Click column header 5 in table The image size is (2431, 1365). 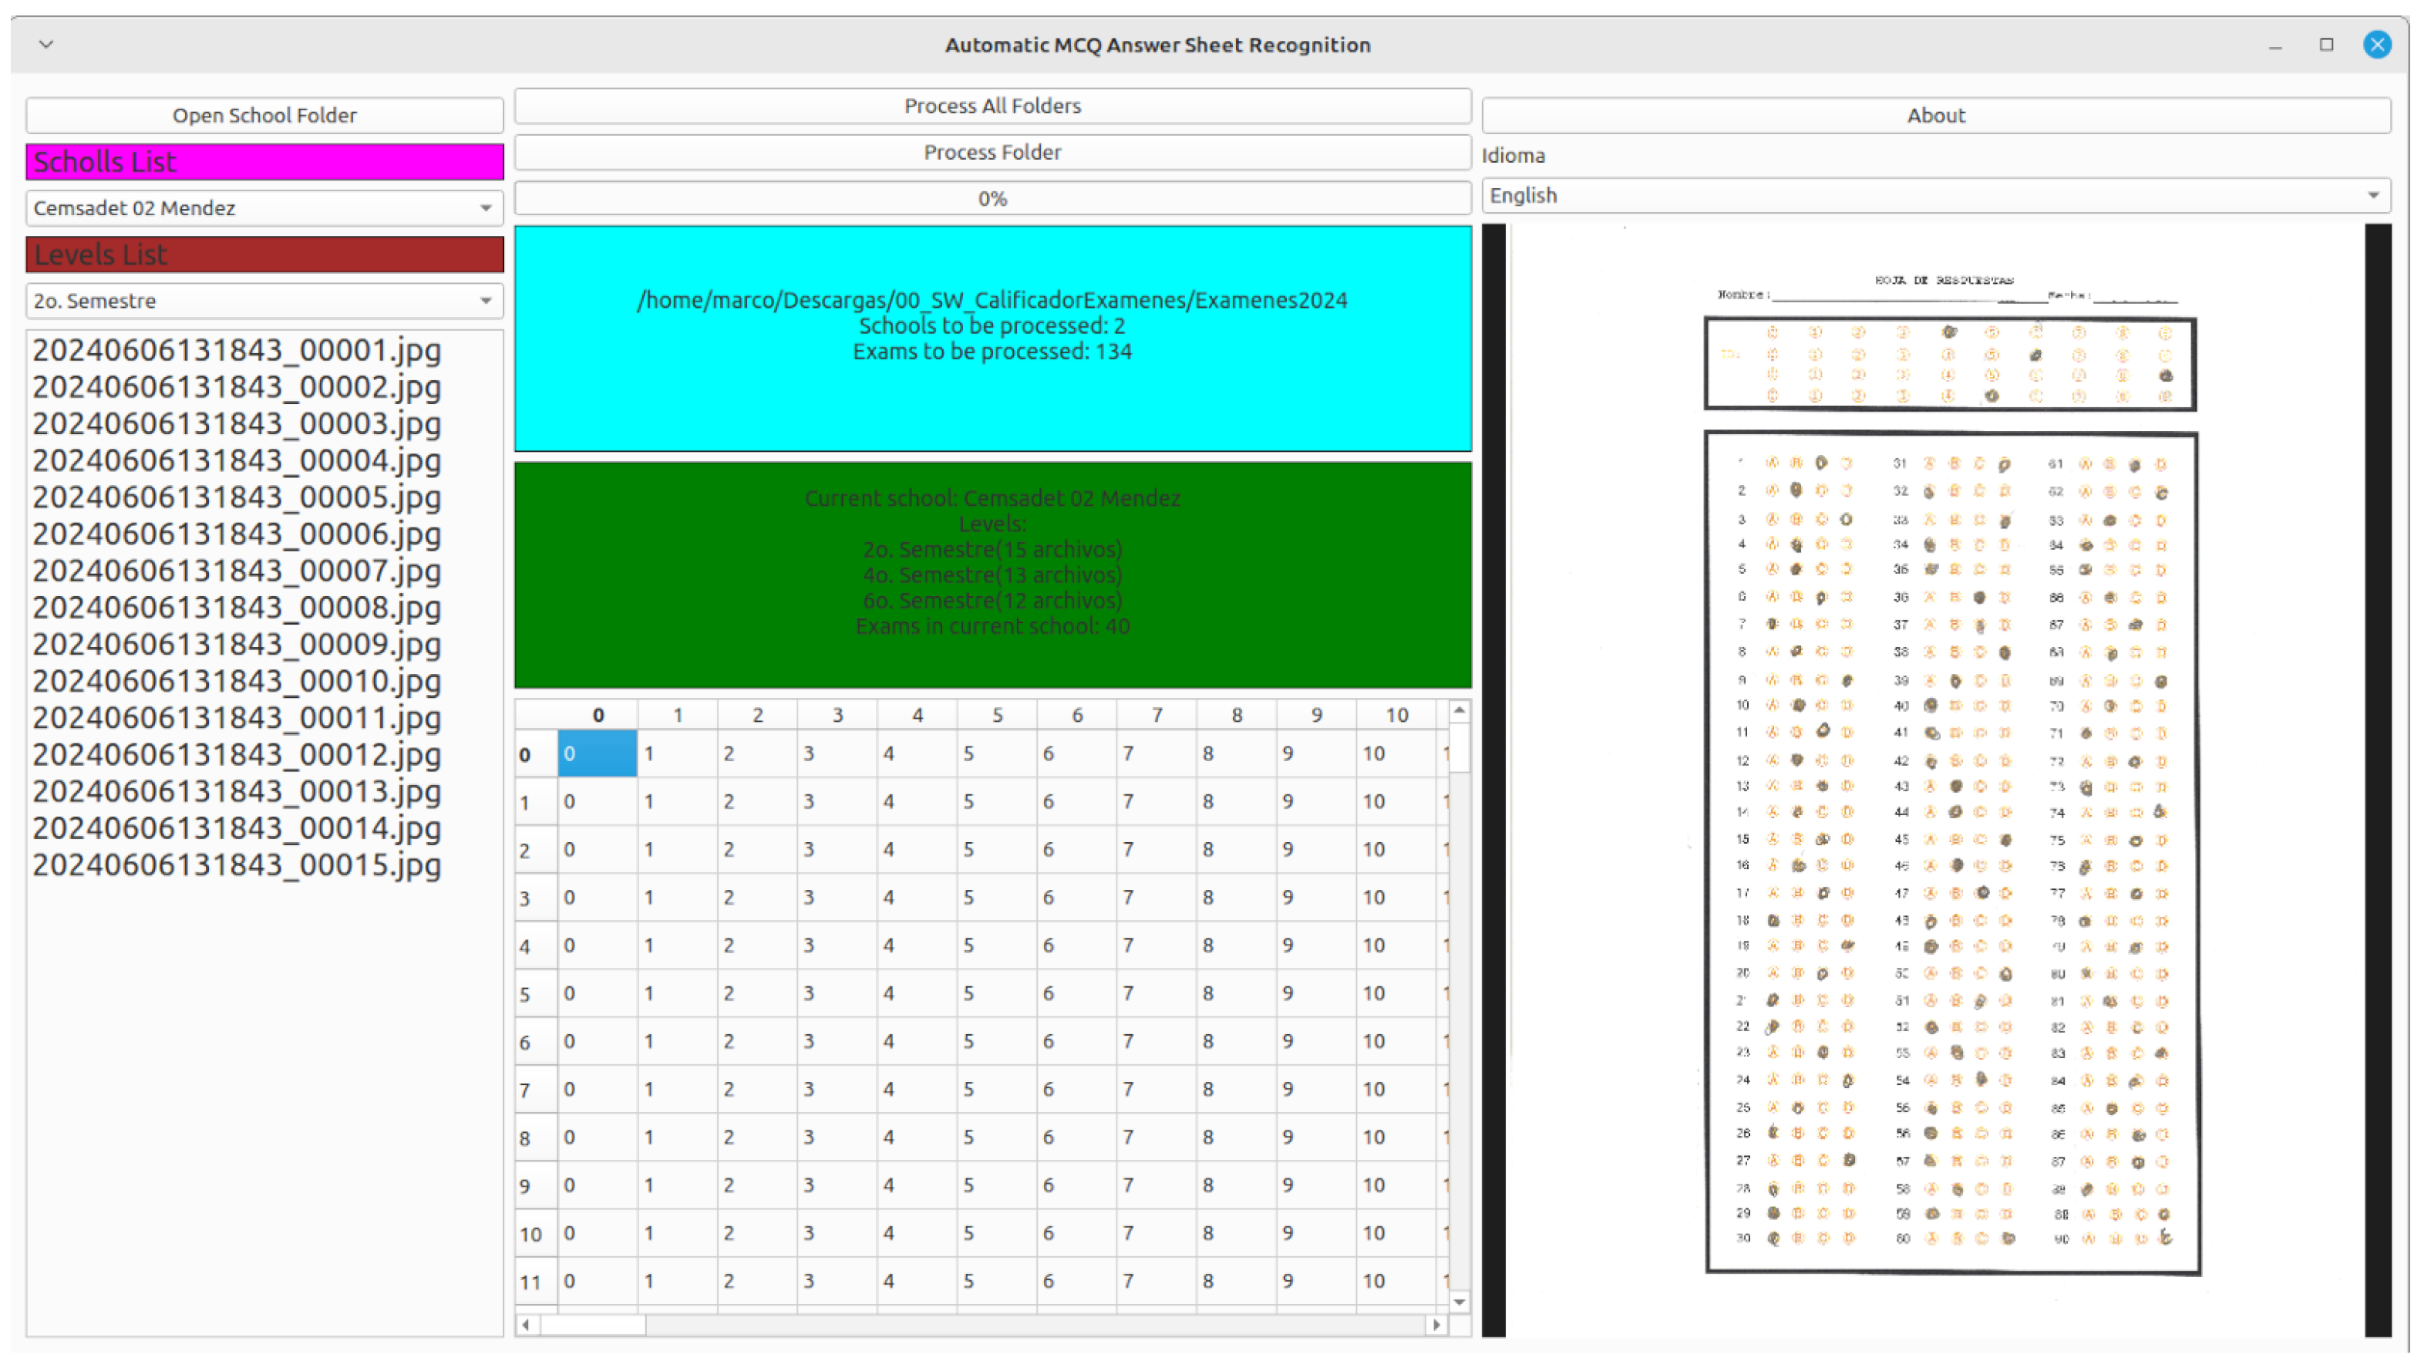pos(997,715)
